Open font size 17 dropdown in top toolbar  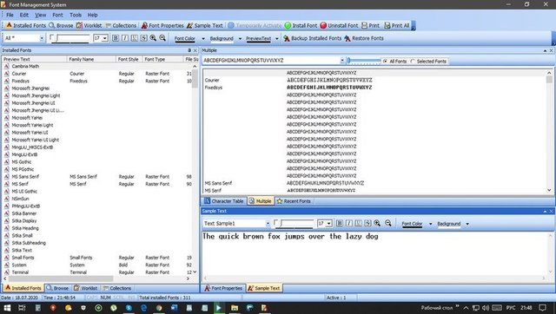tap(105, 38)
